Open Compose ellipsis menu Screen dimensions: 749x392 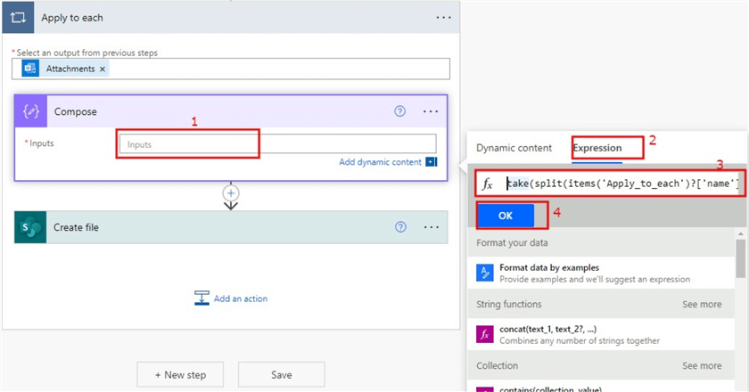click(x=431, y=111)
